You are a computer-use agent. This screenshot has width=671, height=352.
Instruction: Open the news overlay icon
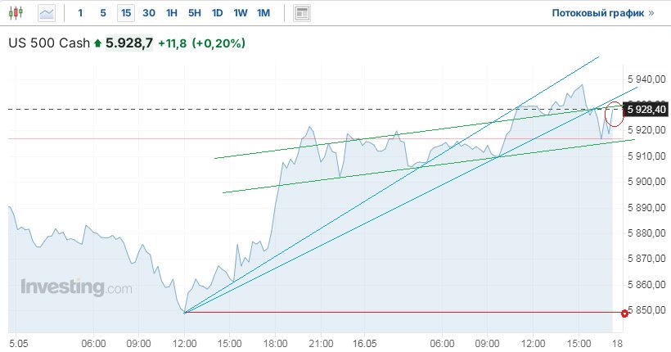click(x=302, y=13)
